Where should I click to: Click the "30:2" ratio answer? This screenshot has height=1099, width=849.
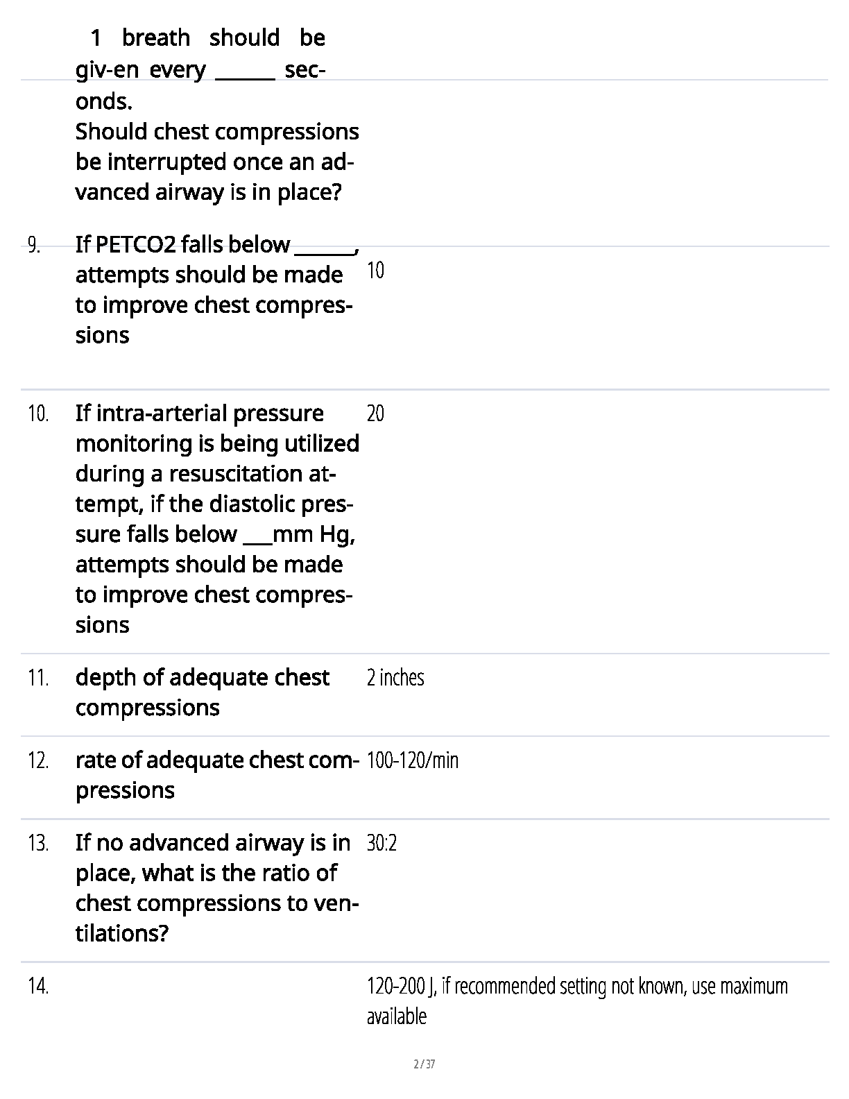[381, 844]
